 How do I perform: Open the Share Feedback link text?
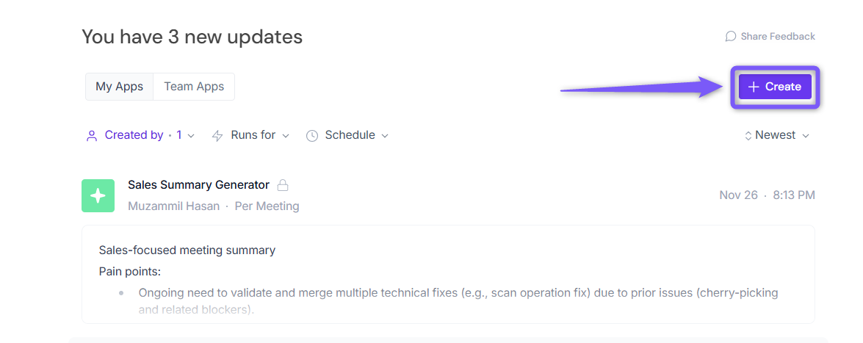click(778, 37)
